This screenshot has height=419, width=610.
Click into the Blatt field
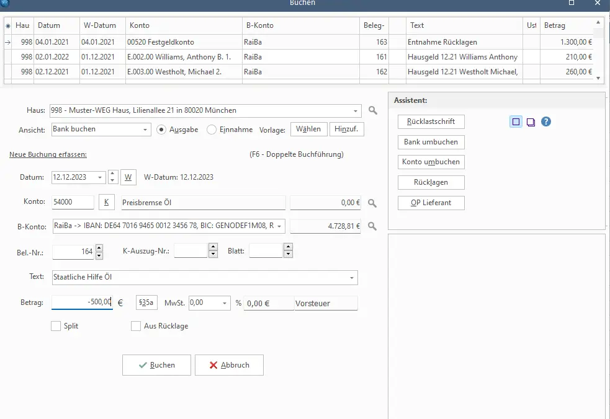pos(266,250)
